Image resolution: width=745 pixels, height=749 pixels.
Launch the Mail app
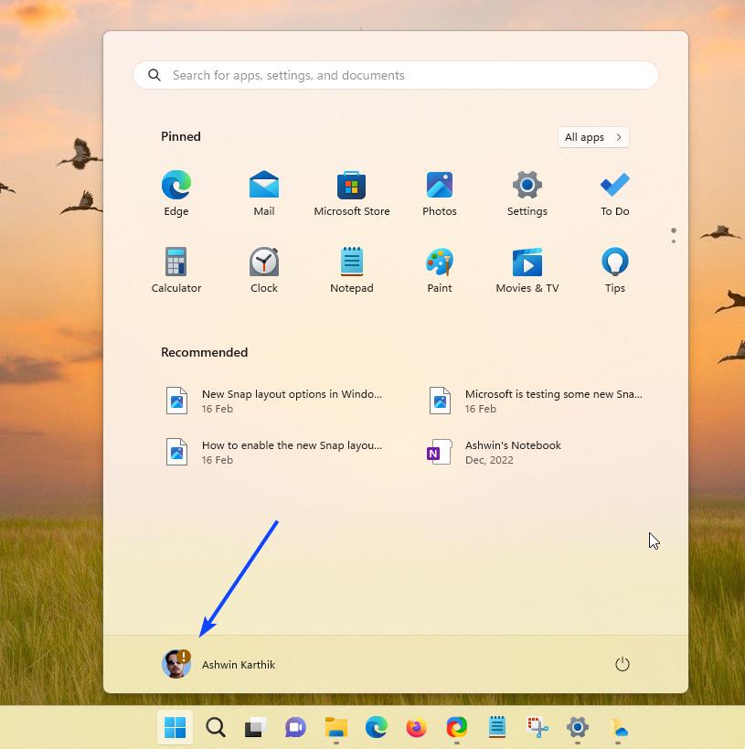[x=264, y=192]
